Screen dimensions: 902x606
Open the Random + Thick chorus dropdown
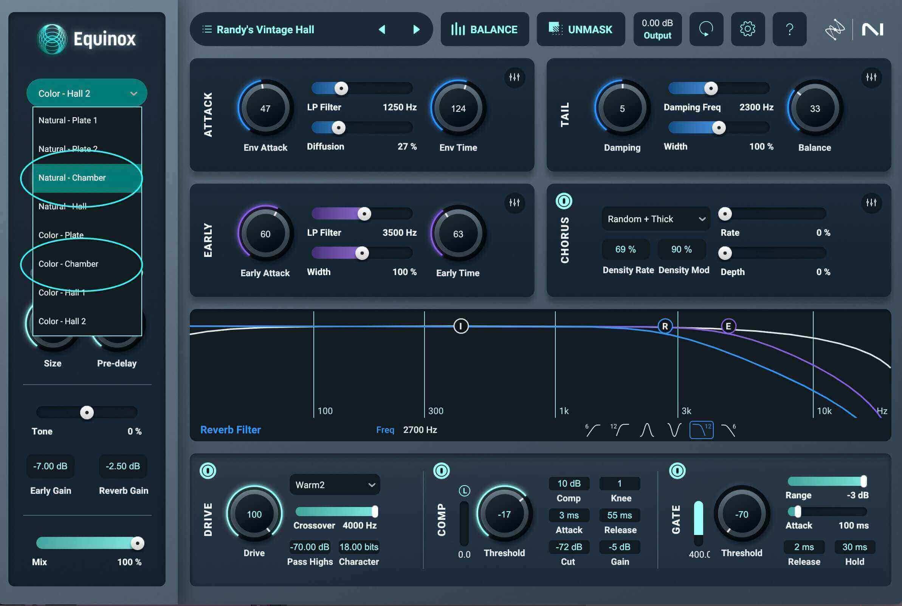[656, 219]
